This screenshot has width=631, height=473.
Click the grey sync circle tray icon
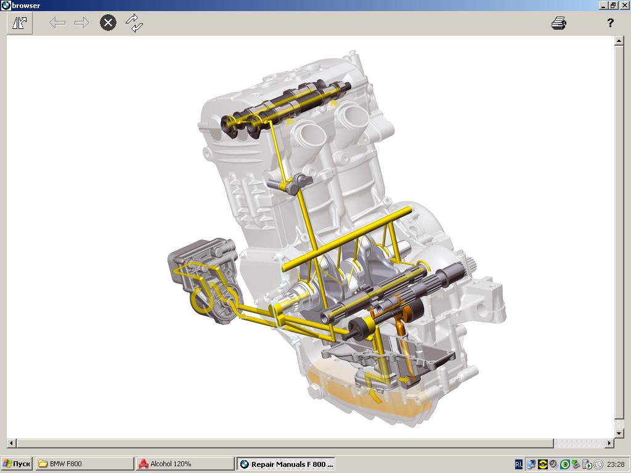tap(598, 464)
